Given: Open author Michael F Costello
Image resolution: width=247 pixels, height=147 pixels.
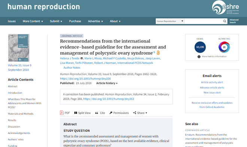Looking at the screenshot, I should tap(115, 58).
